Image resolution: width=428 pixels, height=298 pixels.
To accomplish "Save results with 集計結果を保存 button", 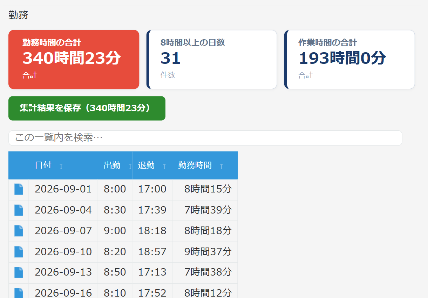I will coord(87,108).
